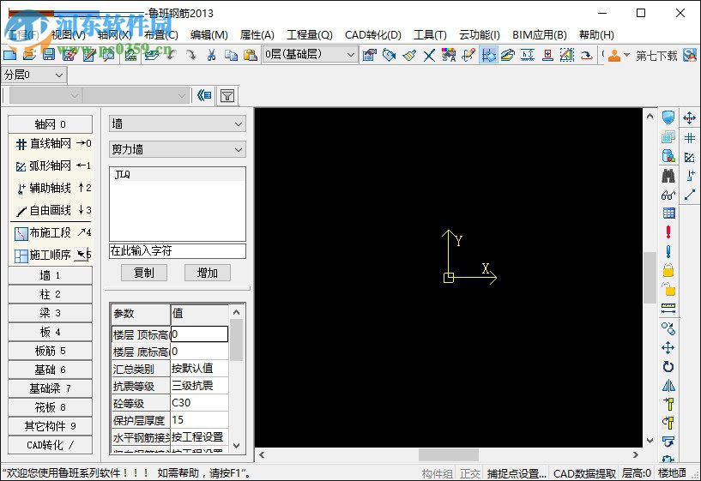Click the copy icon in toolbar
The width and height of the screenshot is (701, 481).
[231, 55]
